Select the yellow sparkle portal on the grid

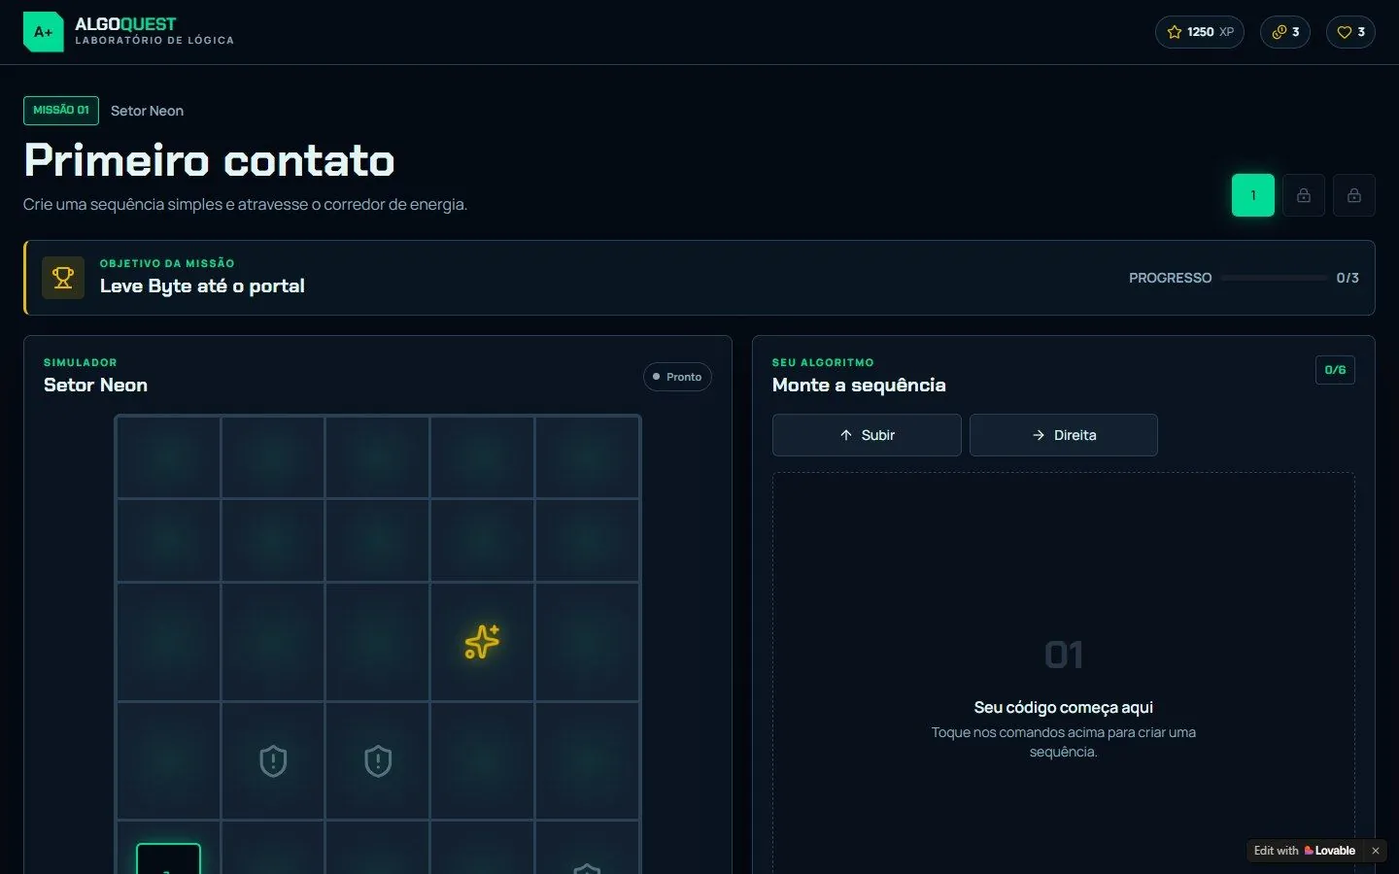pyautogui.click(x=482, y=642)
